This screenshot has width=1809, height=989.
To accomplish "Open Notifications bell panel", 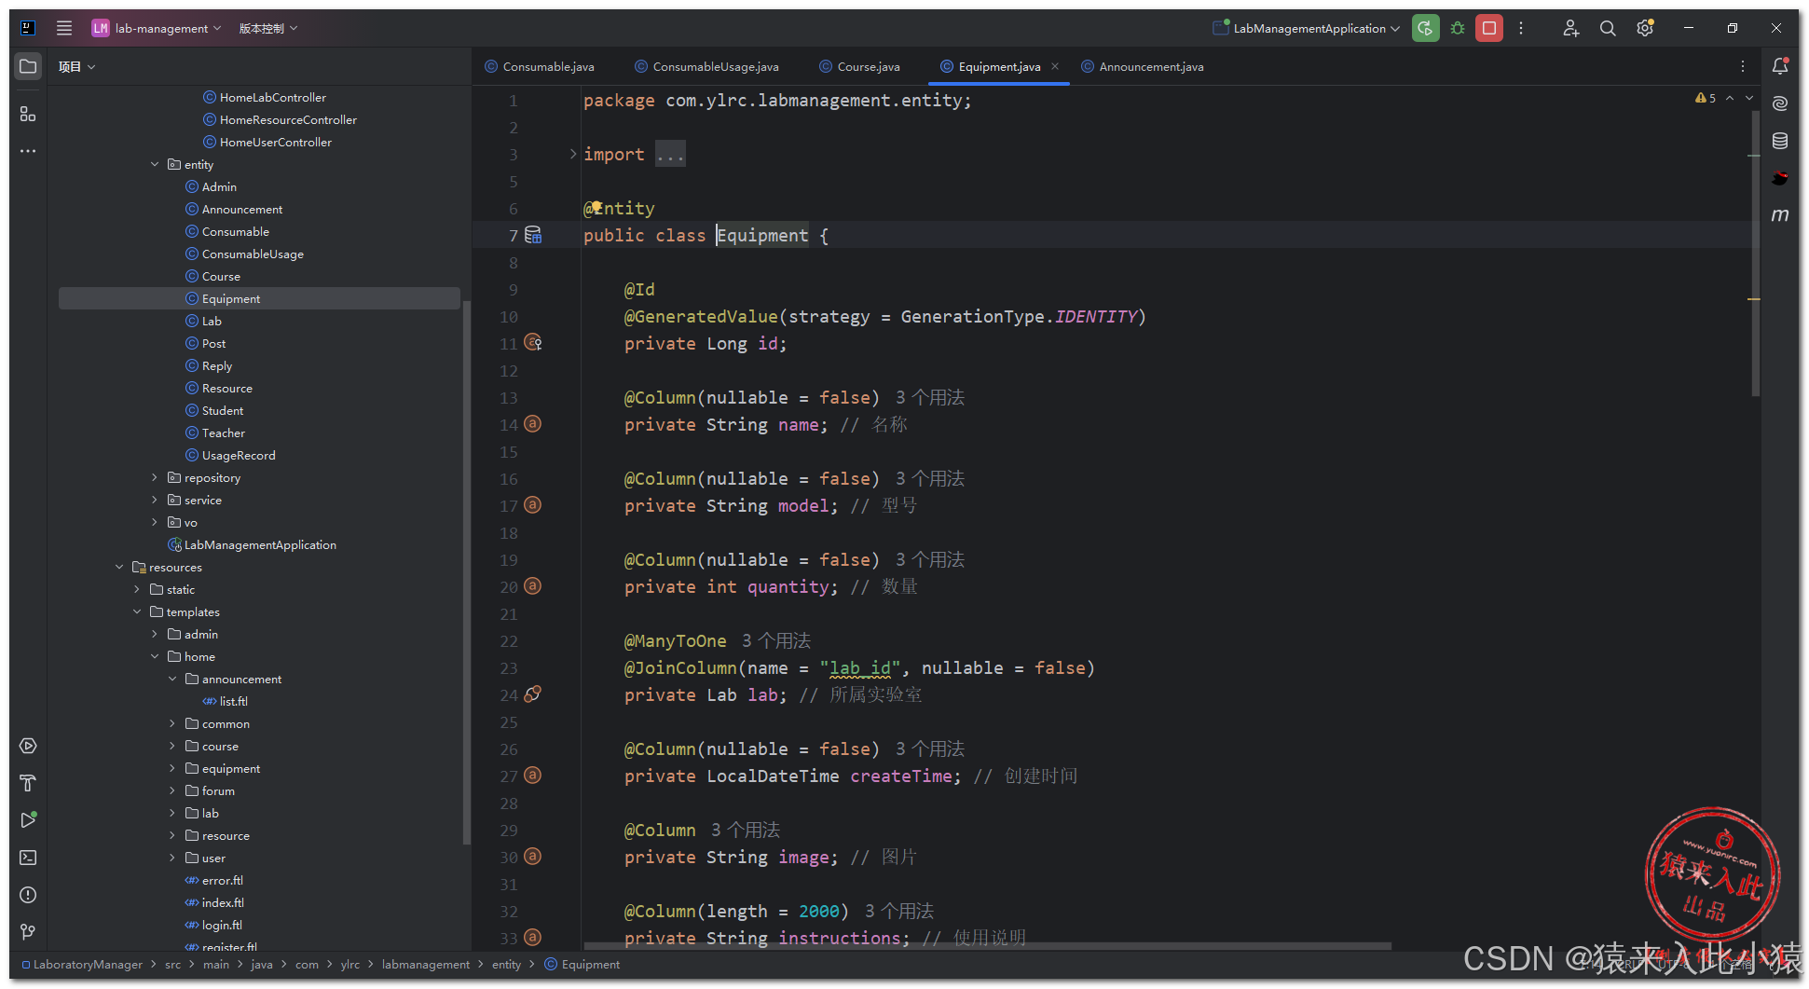I will pos(1780,66).
